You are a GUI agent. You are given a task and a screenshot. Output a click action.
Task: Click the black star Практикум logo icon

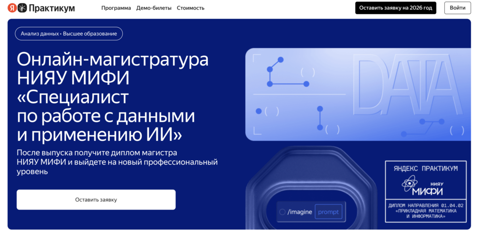point(22,8)
